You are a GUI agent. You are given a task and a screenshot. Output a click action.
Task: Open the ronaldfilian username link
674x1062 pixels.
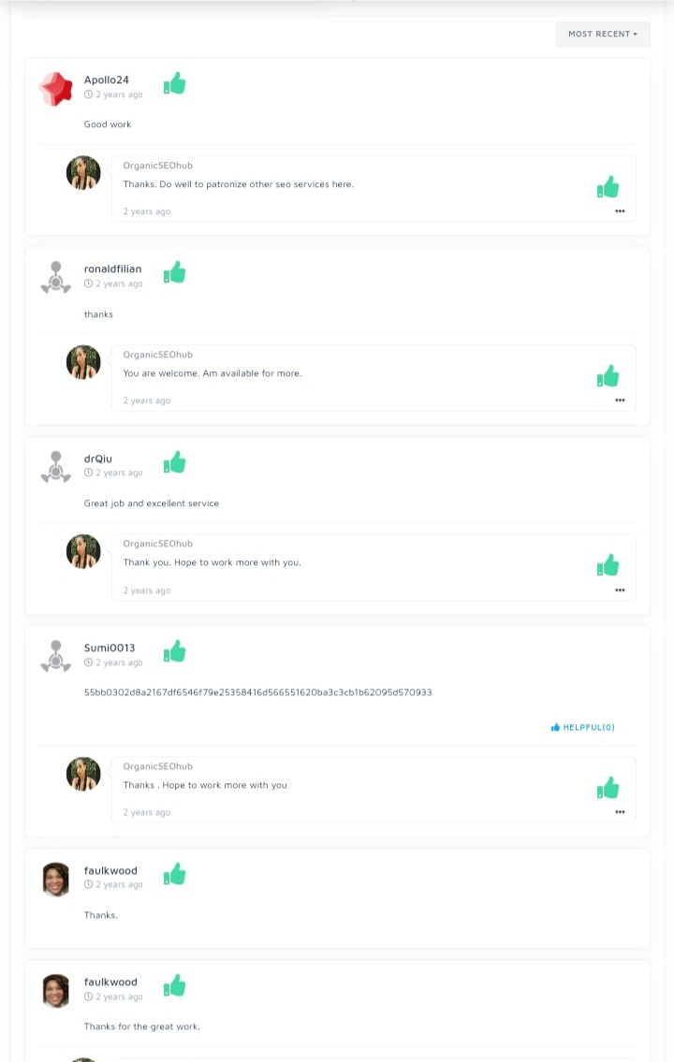(112, 269)
